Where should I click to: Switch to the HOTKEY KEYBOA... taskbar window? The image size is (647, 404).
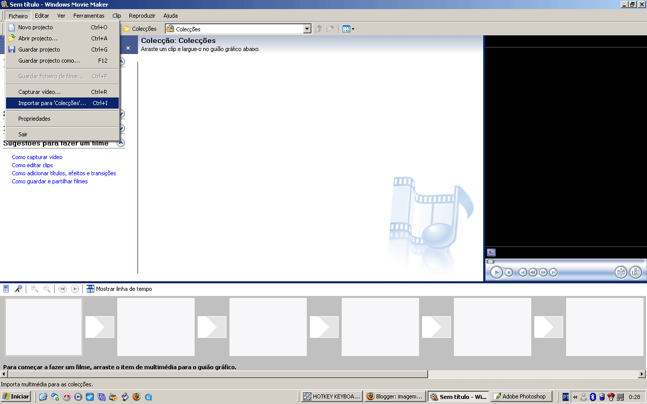click(332, 396)
